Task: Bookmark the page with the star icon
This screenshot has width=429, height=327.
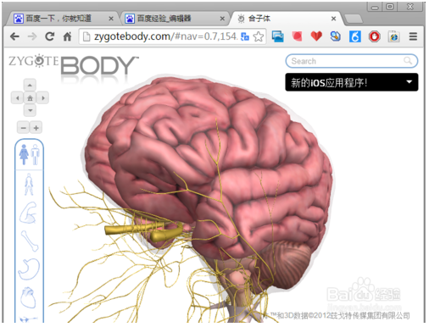Action: [x=259, y=36]
